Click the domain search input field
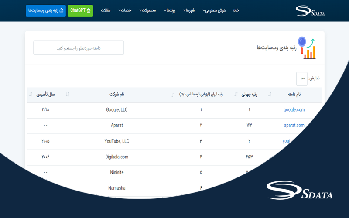Screen dimensions: 349x218 [x=79, y=48]
